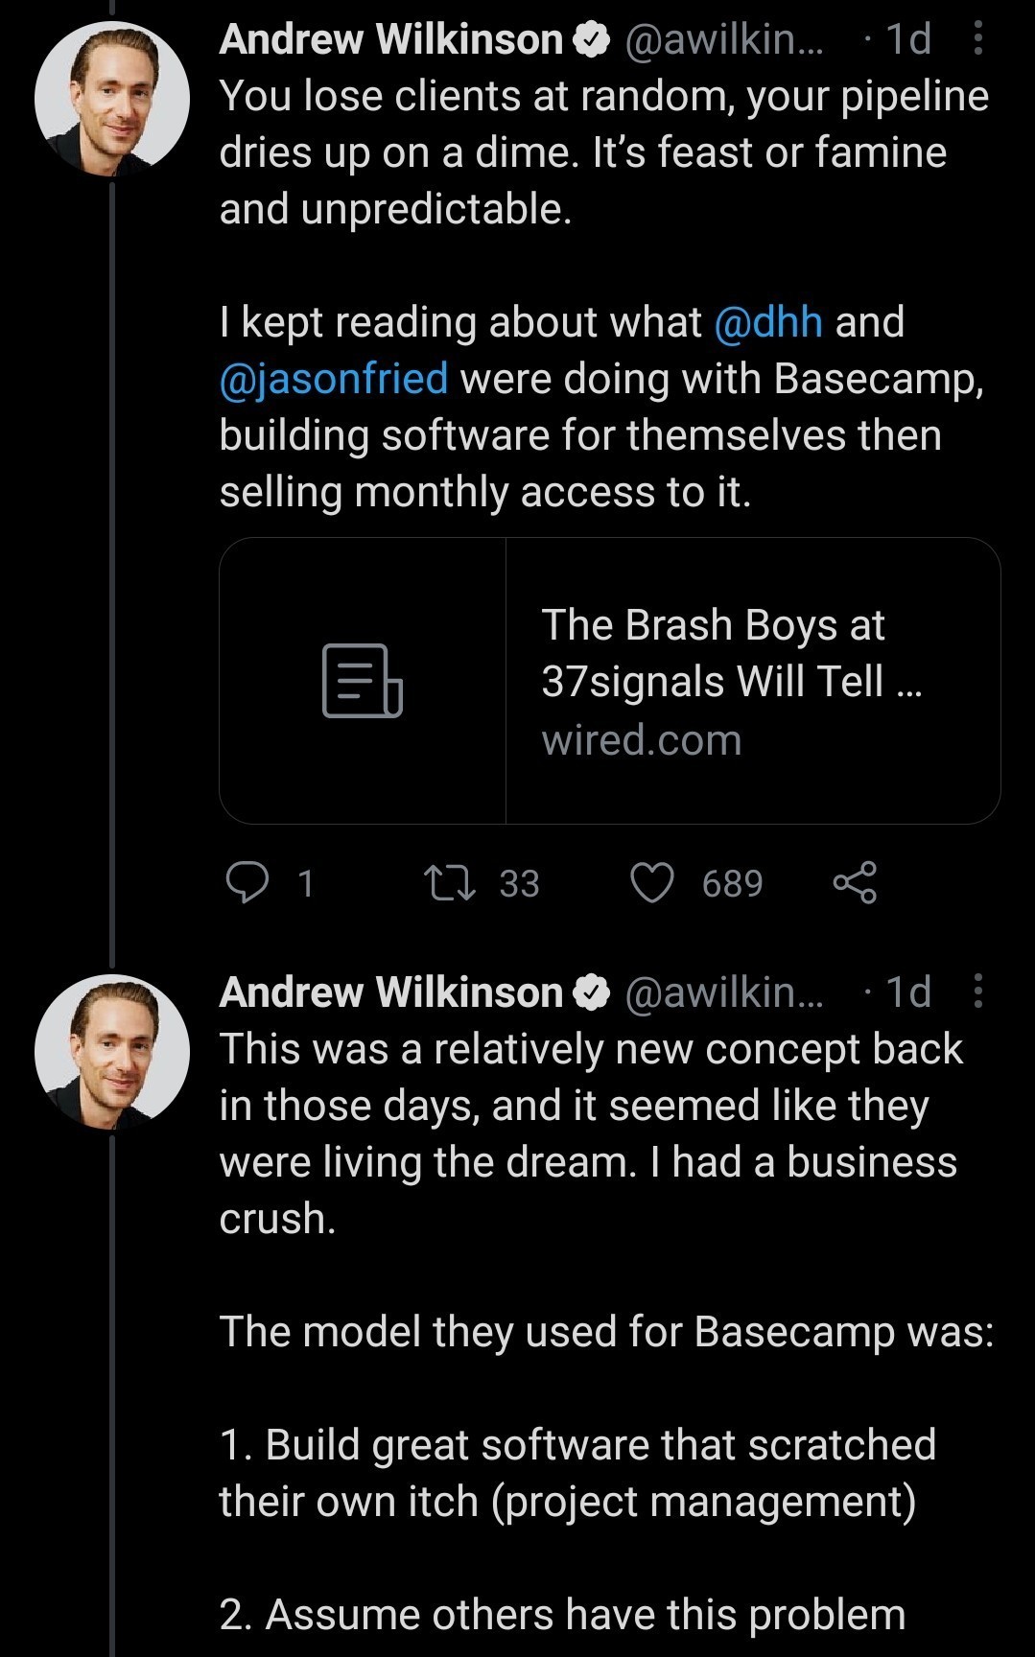Tap the article document icon thumbnail
Screen dimensions: 1035x1657
pyautogui.click(x=363, y=681)
